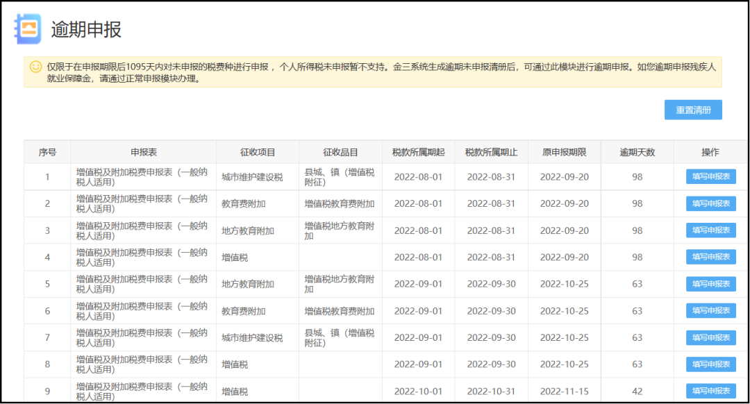Click sequence number 1 cell

coord(47,177)
